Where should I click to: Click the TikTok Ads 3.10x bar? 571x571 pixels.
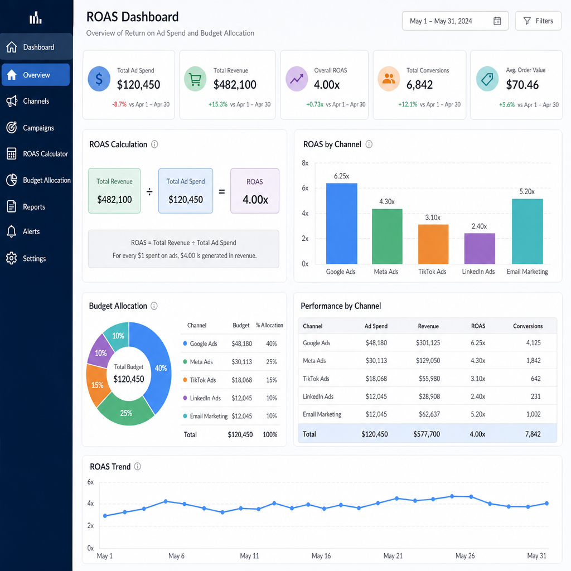(x=433, y=244)
